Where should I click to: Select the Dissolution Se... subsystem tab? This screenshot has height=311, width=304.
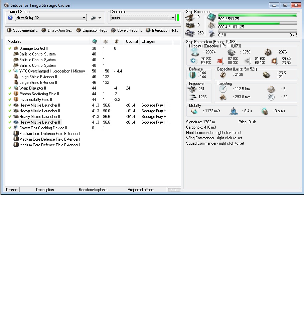coord(57,30)
